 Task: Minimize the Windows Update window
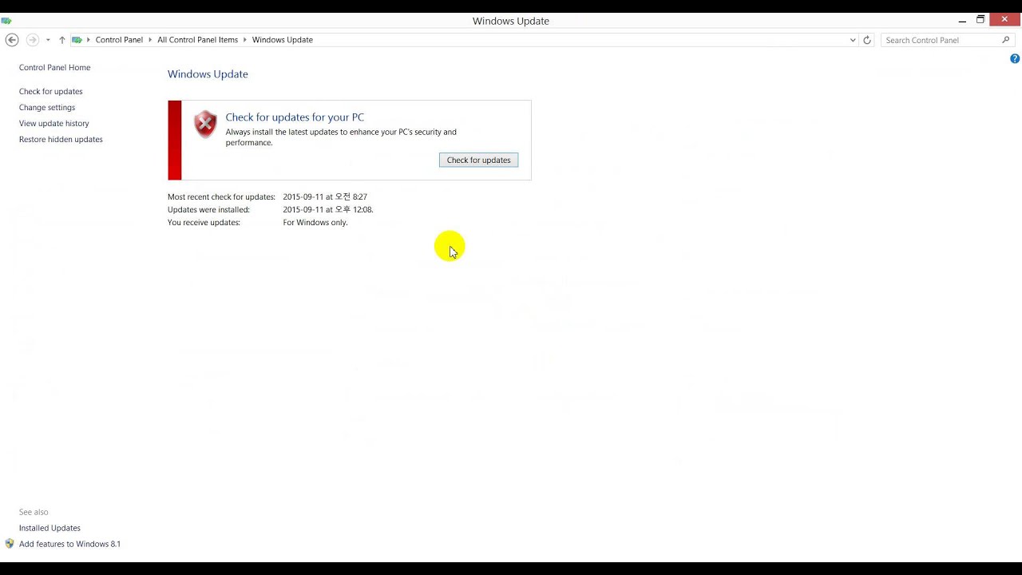962,21
